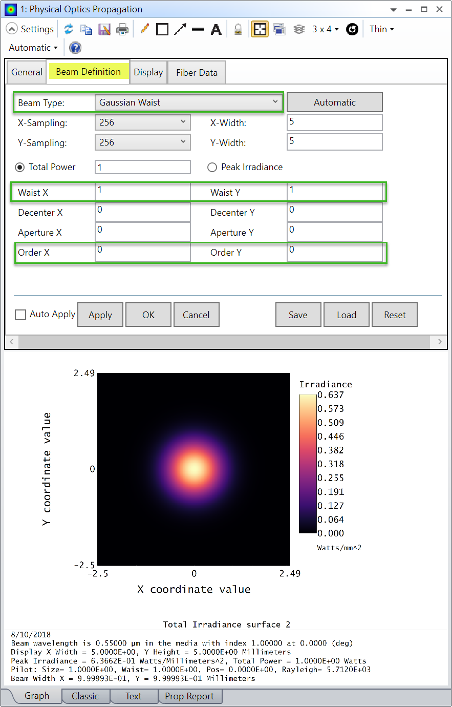
Task: Click the Irradiance color scale bar
Action: (308, 464)
